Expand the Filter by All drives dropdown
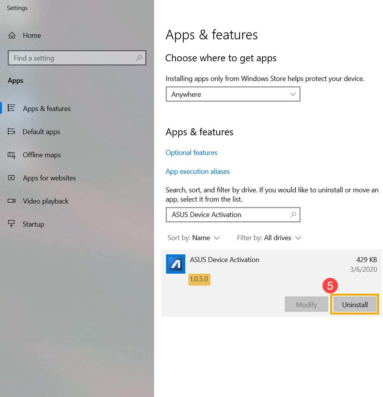Screen dimensions: 383x397 [x=269, y=238]
